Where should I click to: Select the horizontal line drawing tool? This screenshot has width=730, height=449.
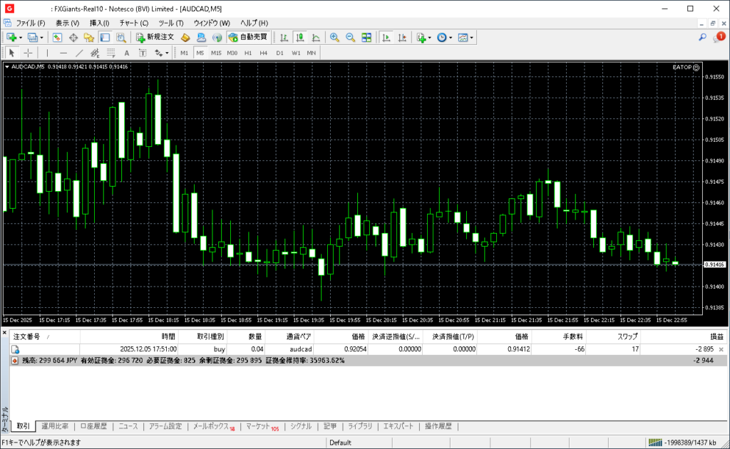click(x=63, y=53)
